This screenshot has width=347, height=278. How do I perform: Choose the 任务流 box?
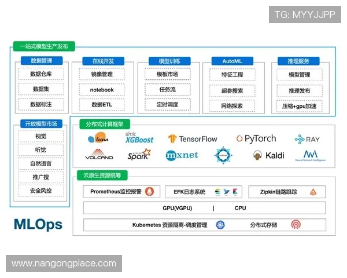(x=168, y=89)
